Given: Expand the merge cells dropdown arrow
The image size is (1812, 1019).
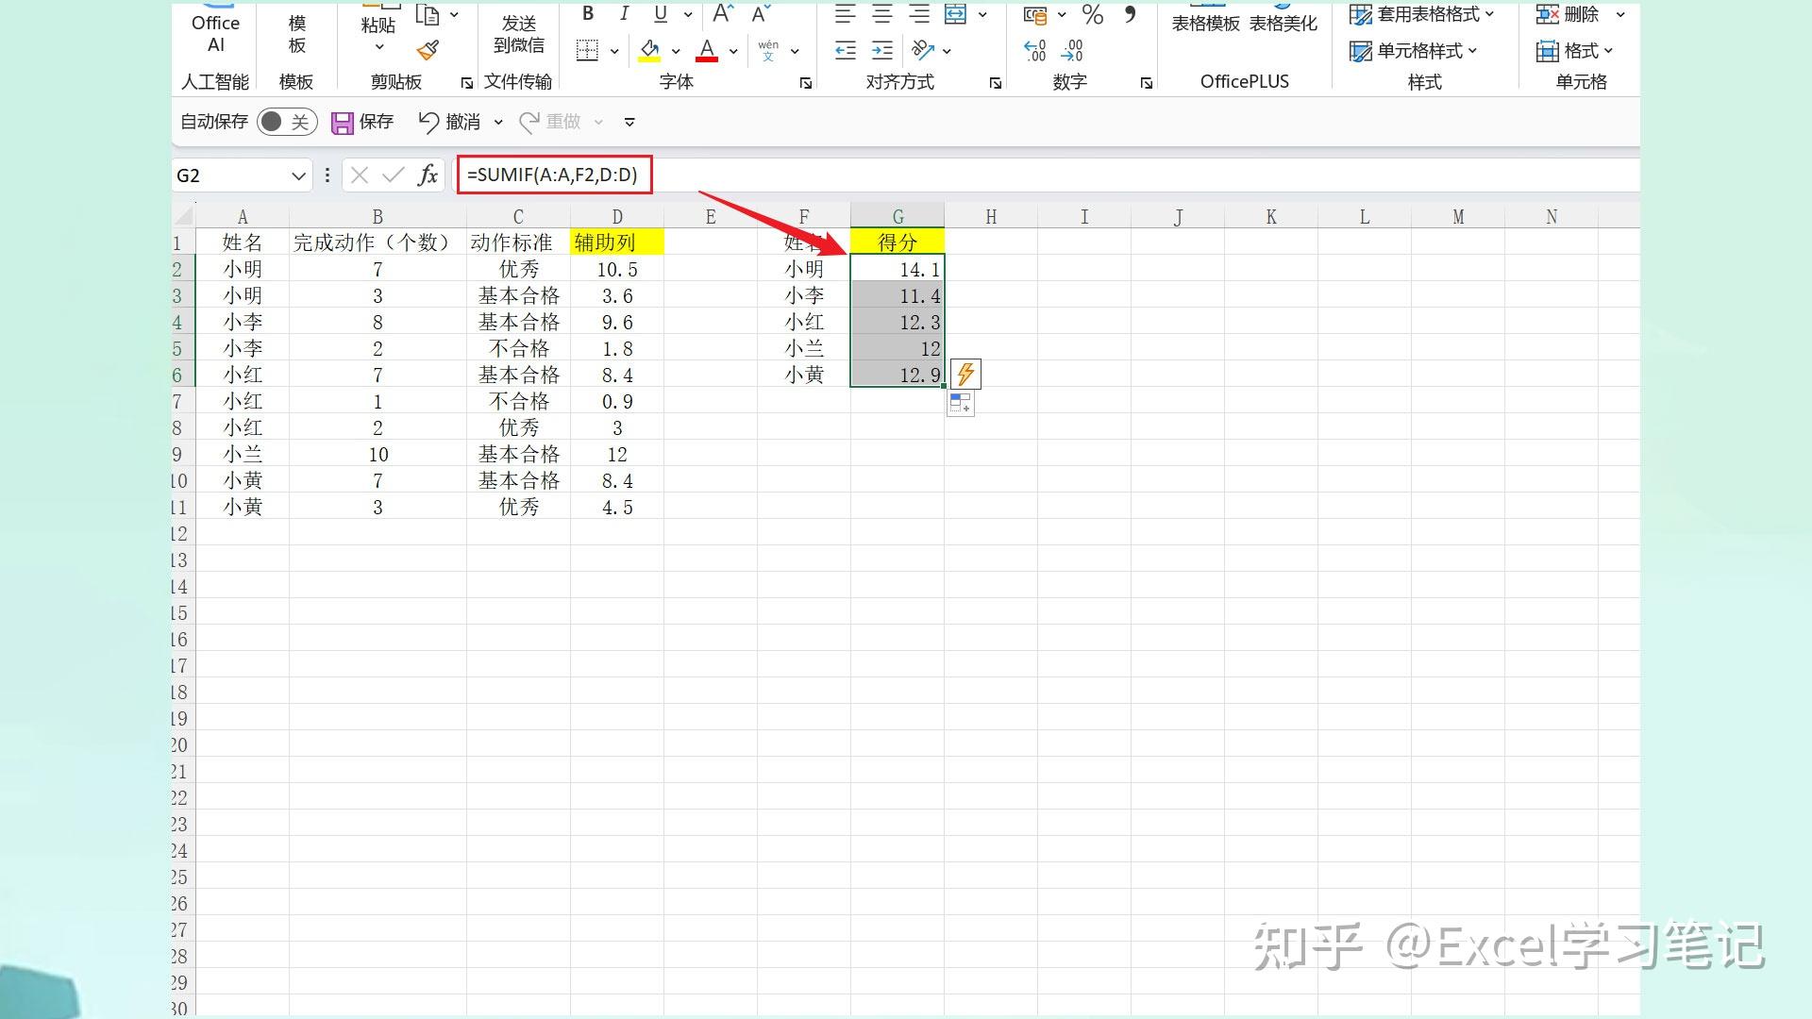Looking at the screenshot, I should tap(982, 14).
